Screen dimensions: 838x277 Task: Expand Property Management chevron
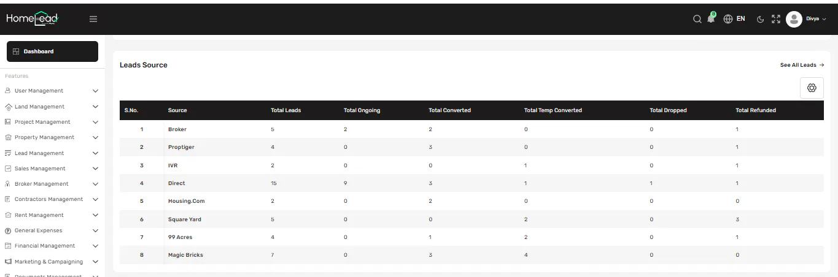tap(95, 137)
